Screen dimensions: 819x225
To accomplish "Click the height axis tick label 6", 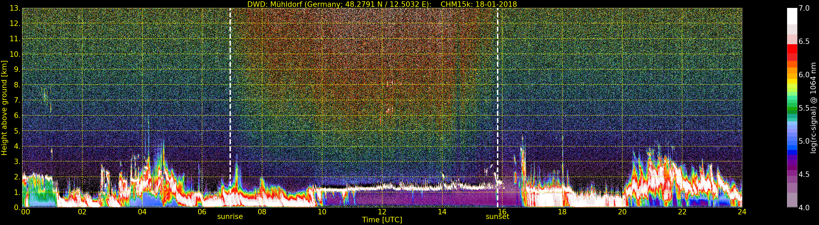I will click(x=17, y=116).
